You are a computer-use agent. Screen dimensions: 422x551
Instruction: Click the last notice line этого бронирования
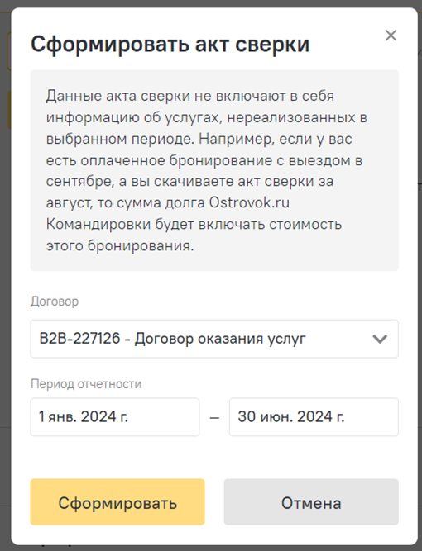120,245
